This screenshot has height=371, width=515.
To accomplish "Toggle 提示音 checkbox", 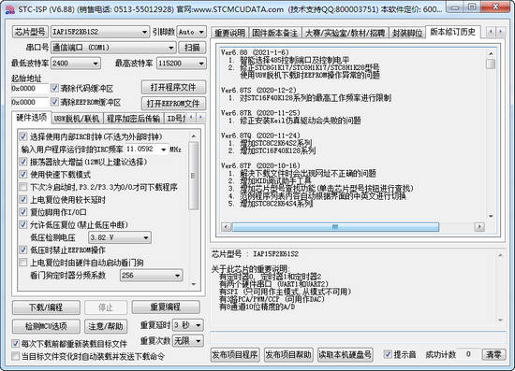I will coord(388,354).
